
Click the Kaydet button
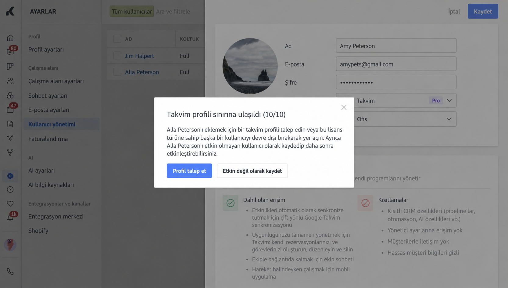point(483,11)
